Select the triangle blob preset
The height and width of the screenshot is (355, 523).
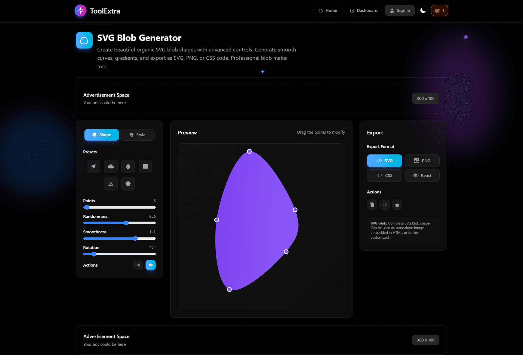coord(111,184)
